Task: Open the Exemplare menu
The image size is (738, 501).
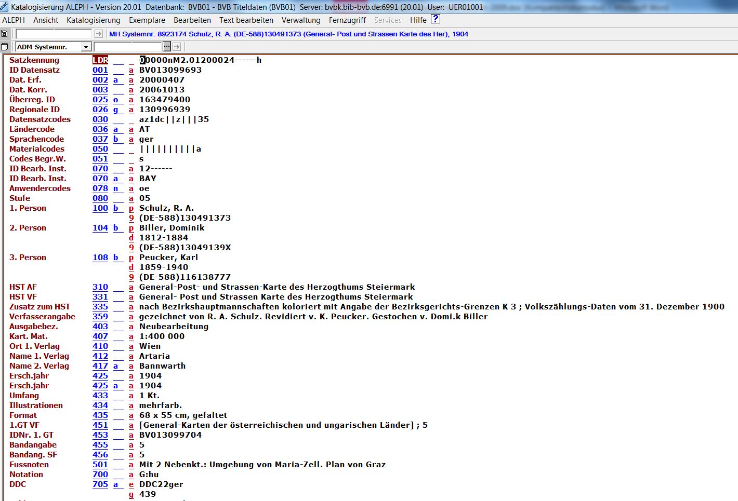Action: point(147,20)
